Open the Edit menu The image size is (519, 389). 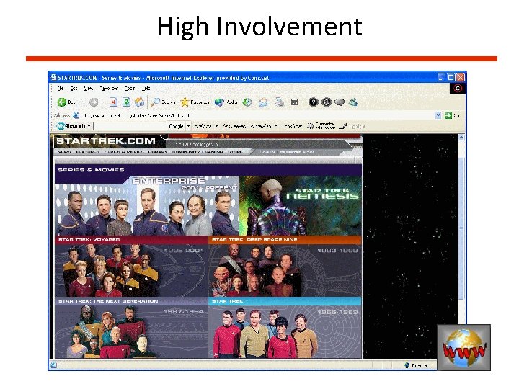coord(74,89)
